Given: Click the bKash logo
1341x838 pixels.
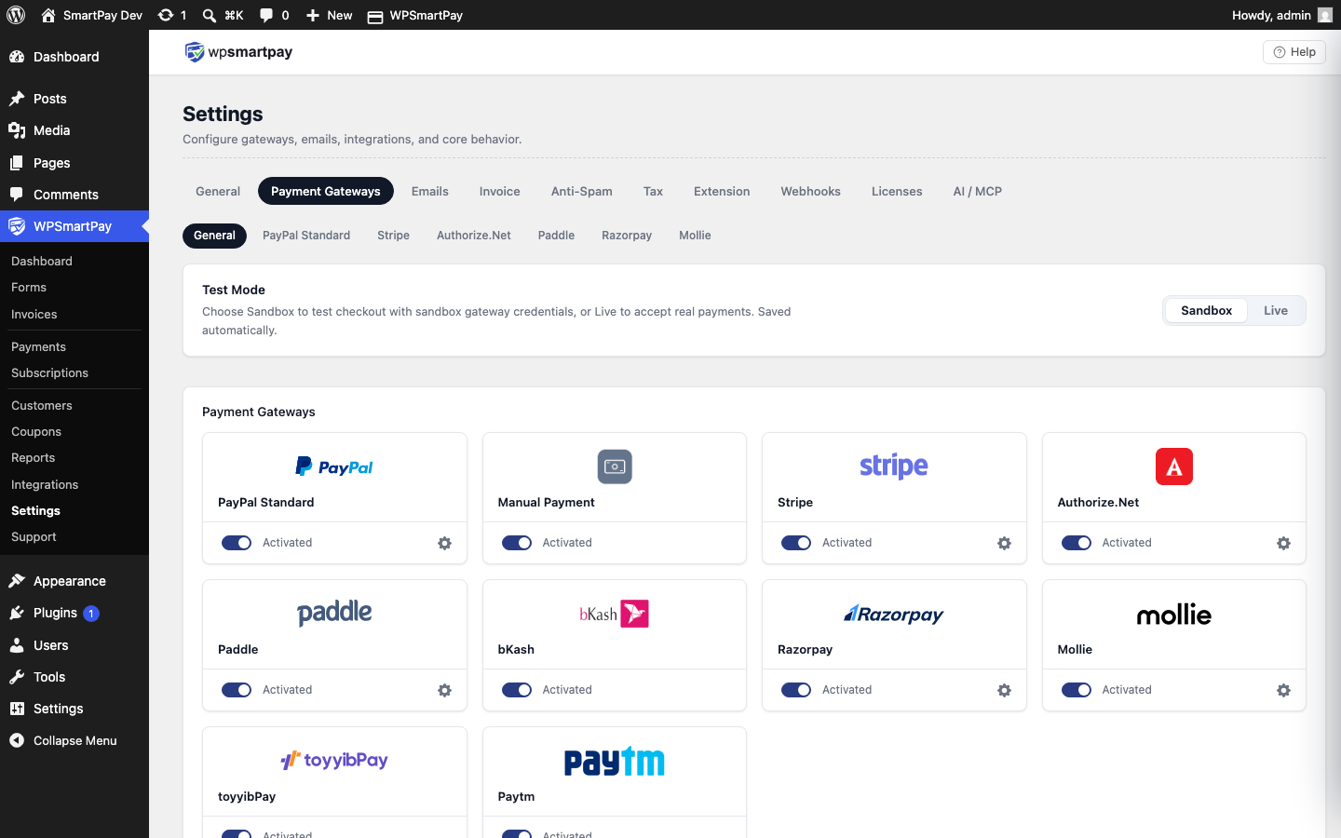Looking at the screenshot, I should (615, 614).
